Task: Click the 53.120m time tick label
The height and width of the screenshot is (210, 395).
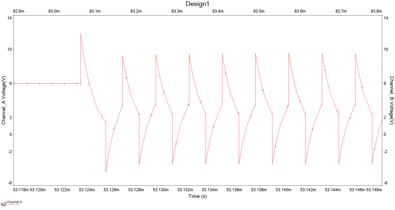Action: point(38,190)
